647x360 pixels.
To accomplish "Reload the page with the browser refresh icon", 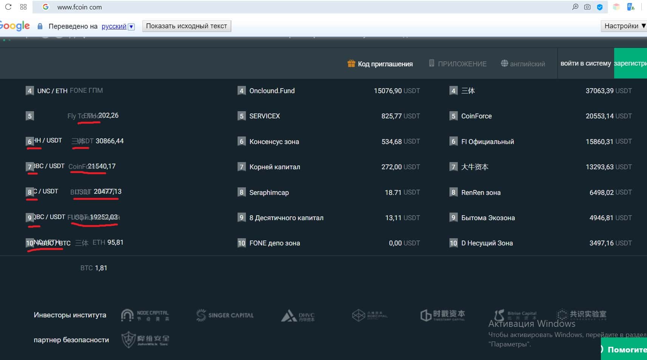I will [8, 7].
